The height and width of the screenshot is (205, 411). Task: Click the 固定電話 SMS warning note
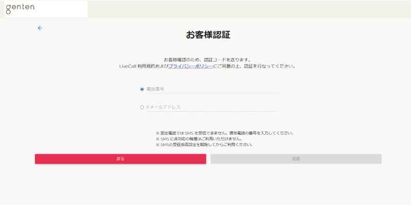click(225, 133)
